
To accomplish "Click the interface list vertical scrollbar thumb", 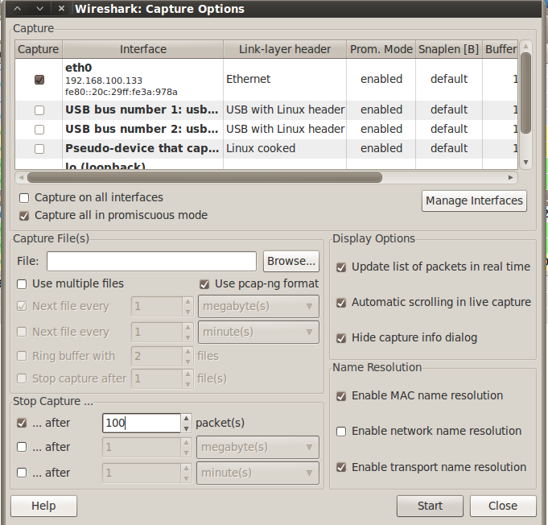I will [525, 93].
